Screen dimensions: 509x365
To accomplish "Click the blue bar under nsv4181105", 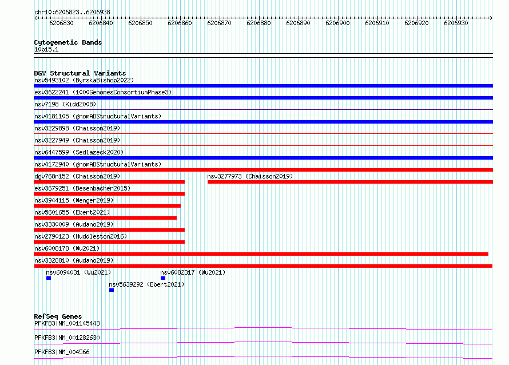I will click(x=263, y=122).
